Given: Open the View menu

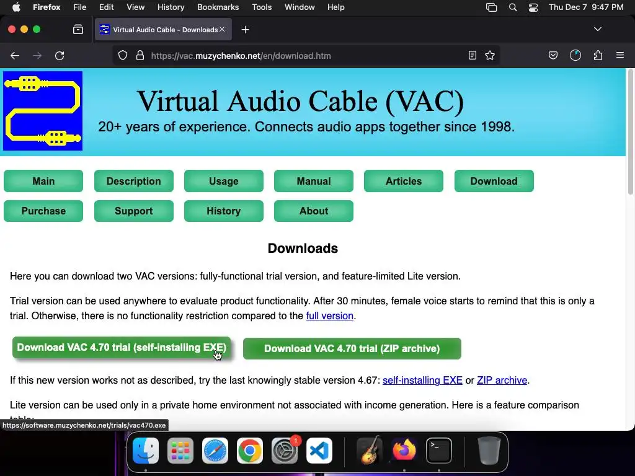Looking at the screenshot, I should pyautogui.click(x=135, y=7).
